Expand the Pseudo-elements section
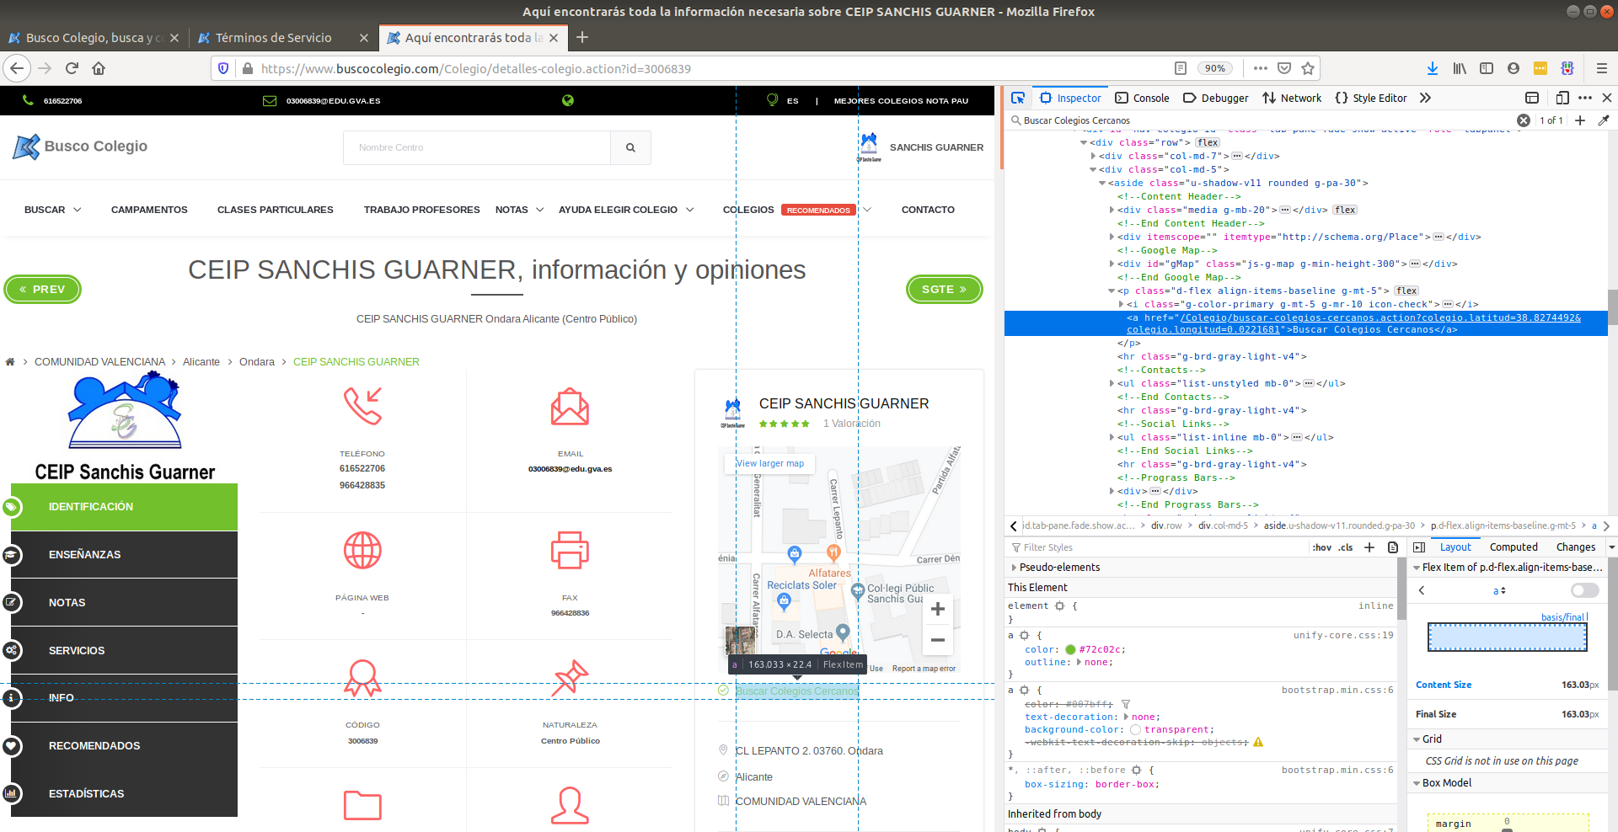The width and height of the screenshot is (1618, 832). [1014, 568]
